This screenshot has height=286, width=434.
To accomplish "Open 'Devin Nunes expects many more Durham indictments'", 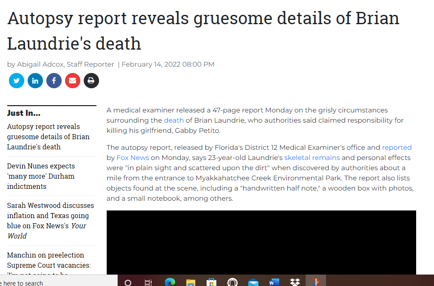I will click(x=41, y=176).
